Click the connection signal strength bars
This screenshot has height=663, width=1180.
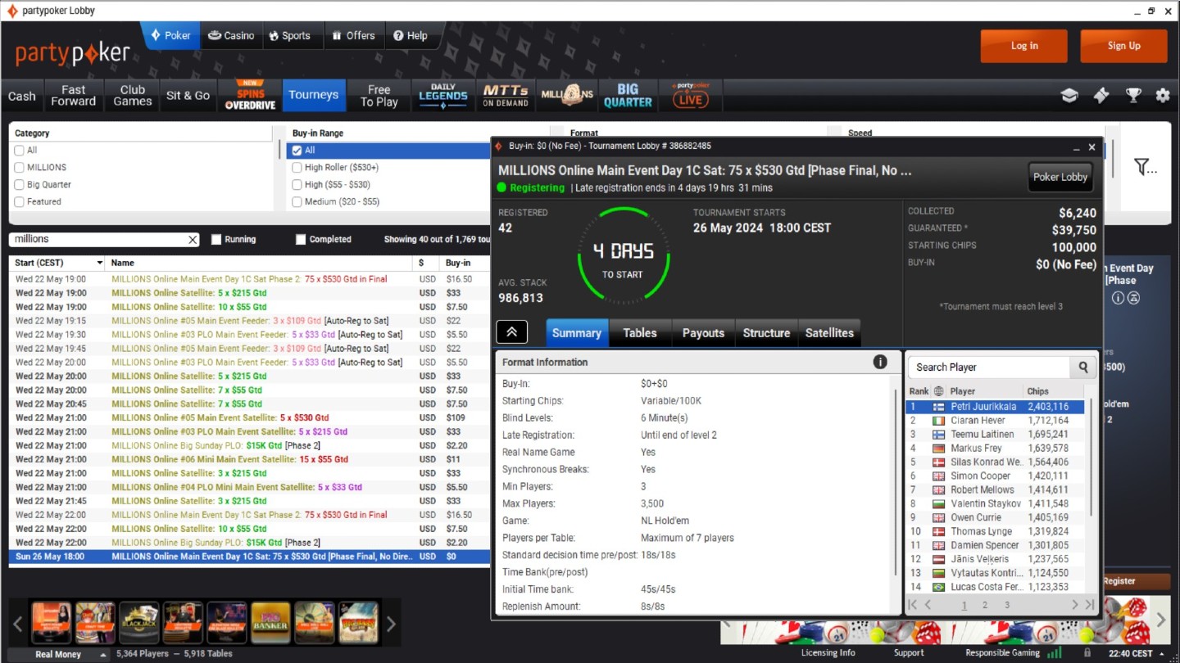pyautogui.click(x=1055, y=652)
